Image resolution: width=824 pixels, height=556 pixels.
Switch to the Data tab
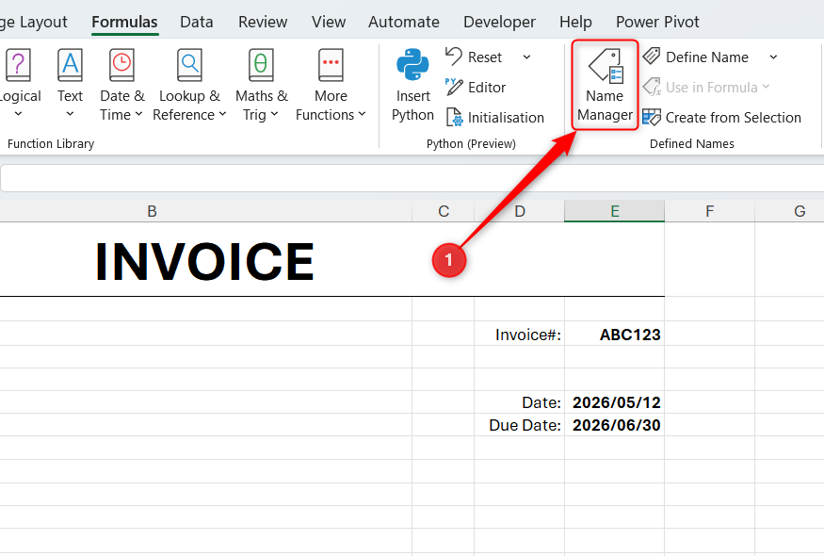pyautogui.click(x=197, y=22)
